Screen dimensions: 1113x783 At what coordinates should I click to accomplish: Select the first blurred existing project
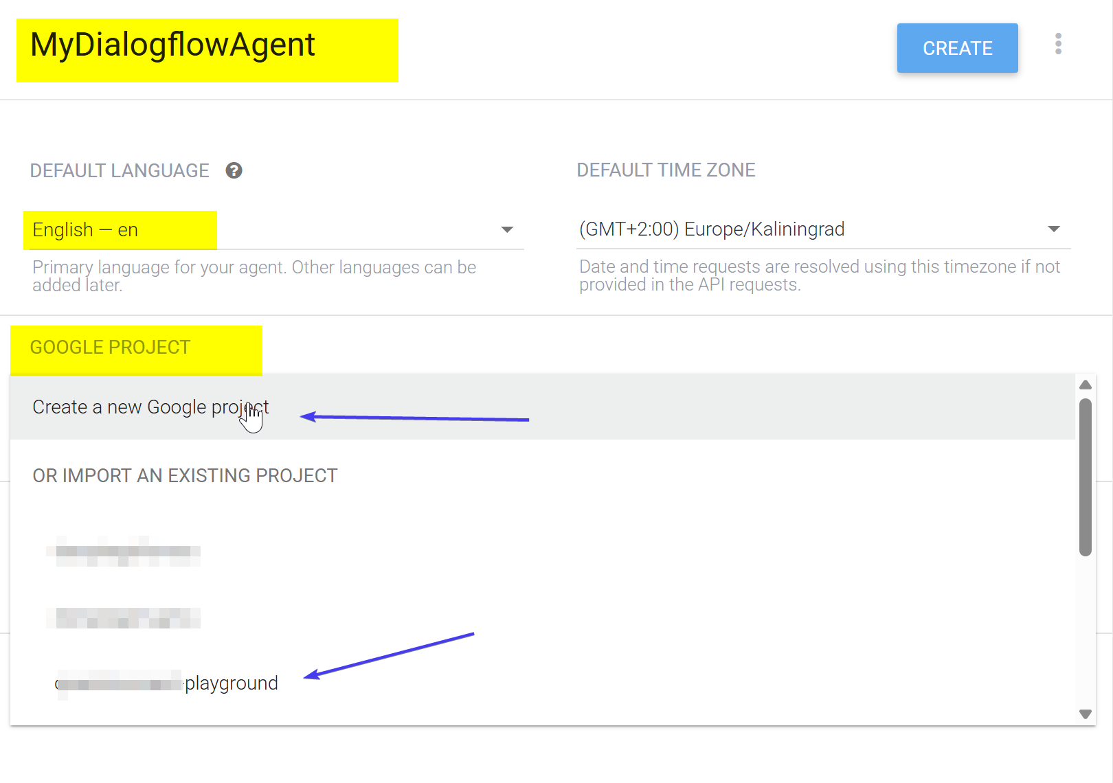pyautogui.click(x=124, y=552)
